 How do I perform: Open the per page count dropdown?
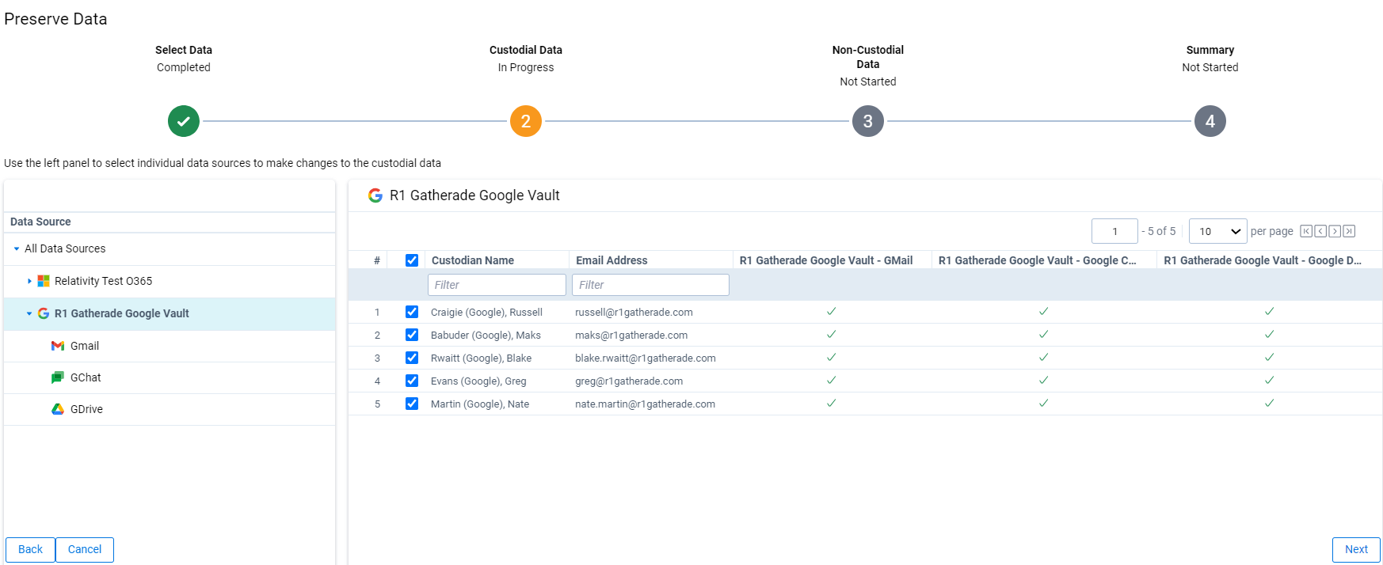1217,231
